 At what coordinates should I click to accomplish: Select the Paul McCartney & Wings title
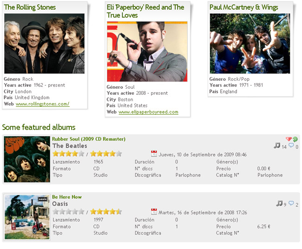243,7
